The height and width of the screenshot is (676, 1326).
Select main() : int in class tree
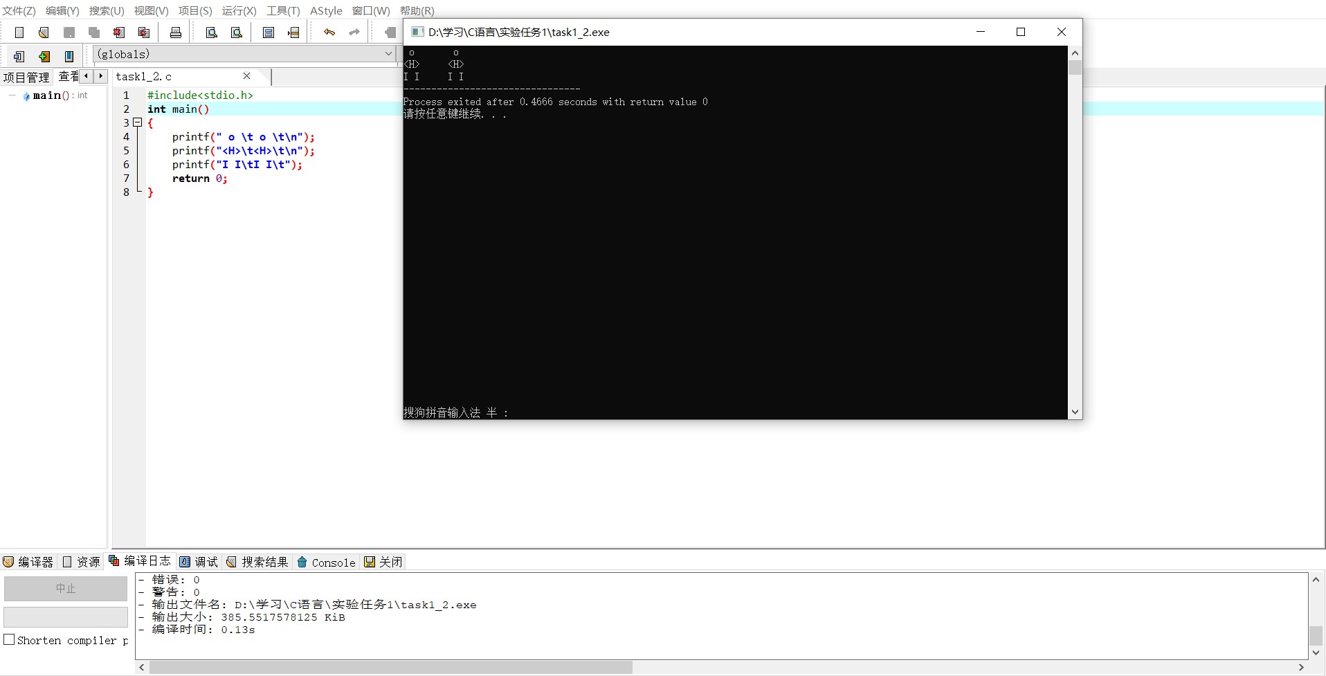tap(55, 95)
